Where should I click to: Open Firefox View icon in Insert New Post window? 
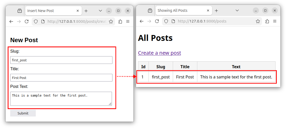(19, 11)
